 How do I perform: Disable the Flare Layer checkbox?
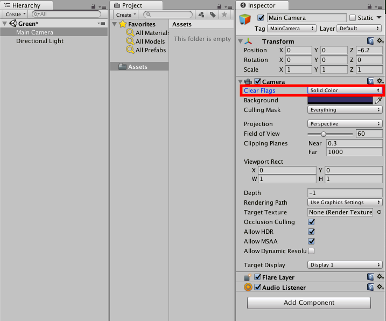[258, 277]
